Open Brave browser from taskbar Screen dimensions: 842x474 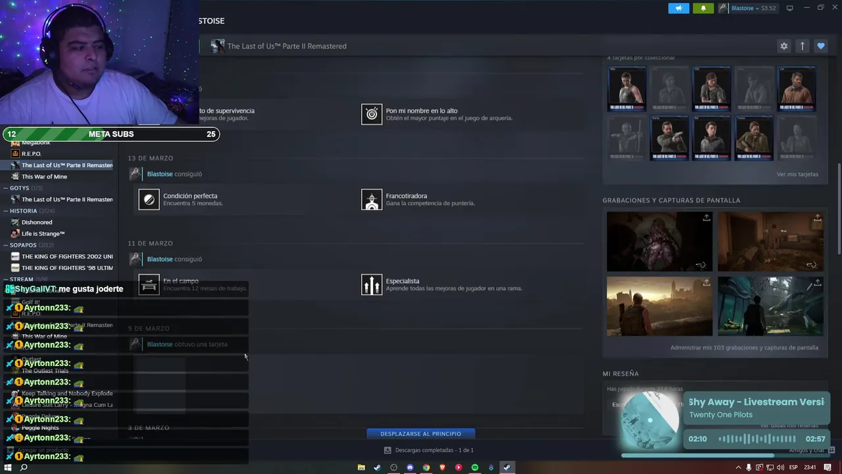[442, 467]
